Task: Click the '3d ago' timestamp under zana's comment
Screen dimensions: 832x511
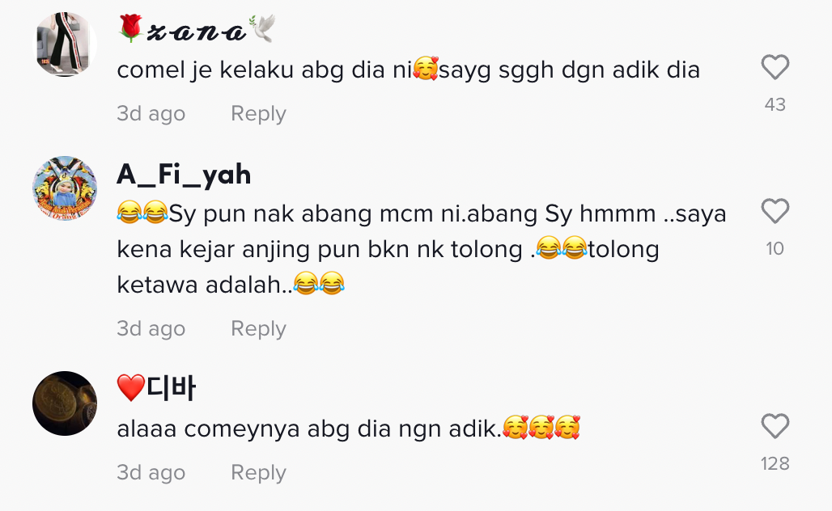Action: pos(151,113)
